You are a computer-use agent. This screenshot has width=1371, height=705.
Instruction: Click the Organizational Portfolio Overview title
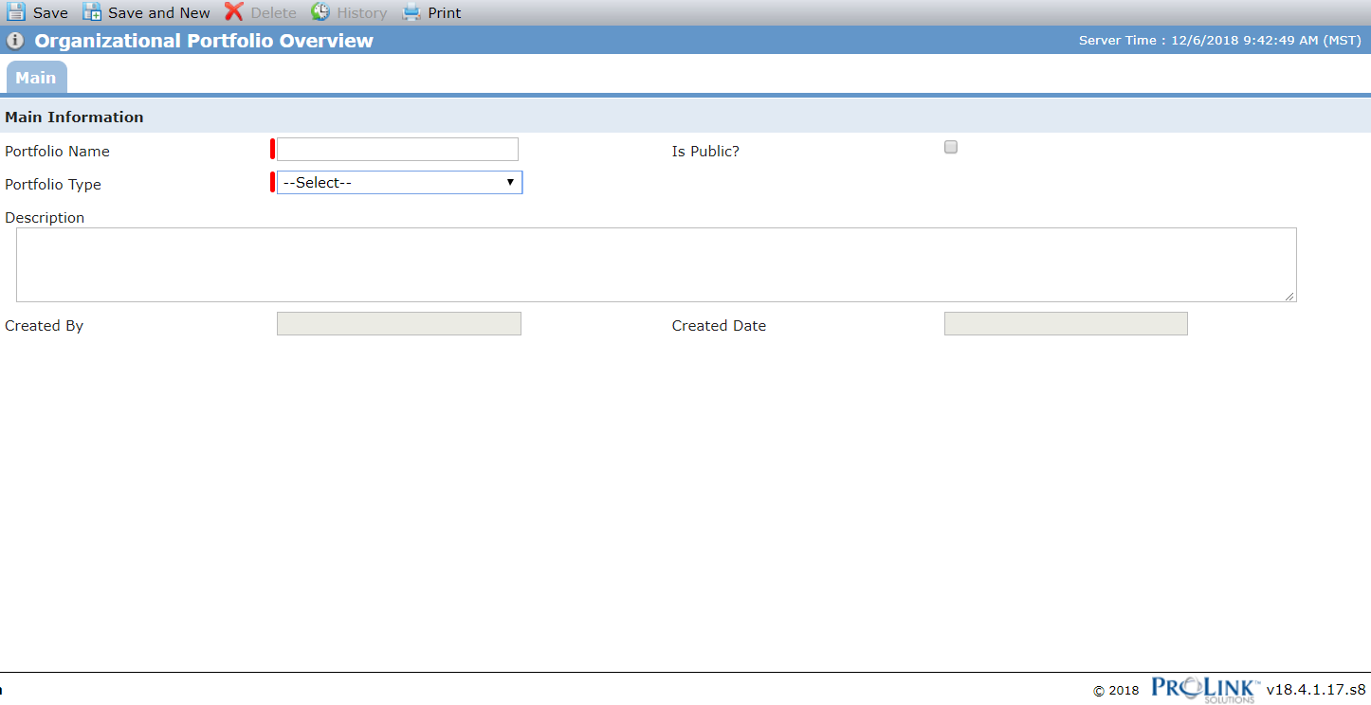[x=204, y=41]
